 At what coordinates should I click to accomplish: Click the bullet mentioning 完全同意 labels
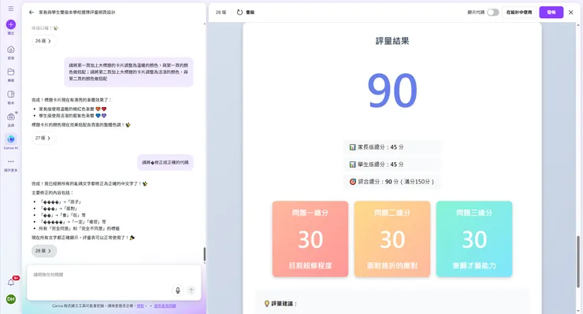[x=80, y=228]
